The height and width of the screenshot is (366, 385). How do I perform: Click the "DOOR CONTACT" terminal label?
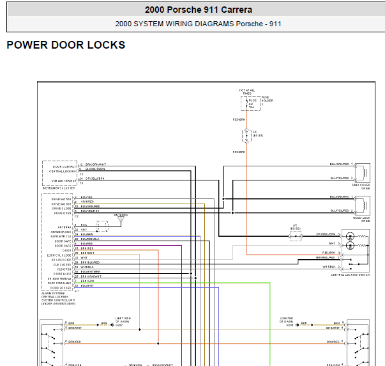tap(64, 166)
